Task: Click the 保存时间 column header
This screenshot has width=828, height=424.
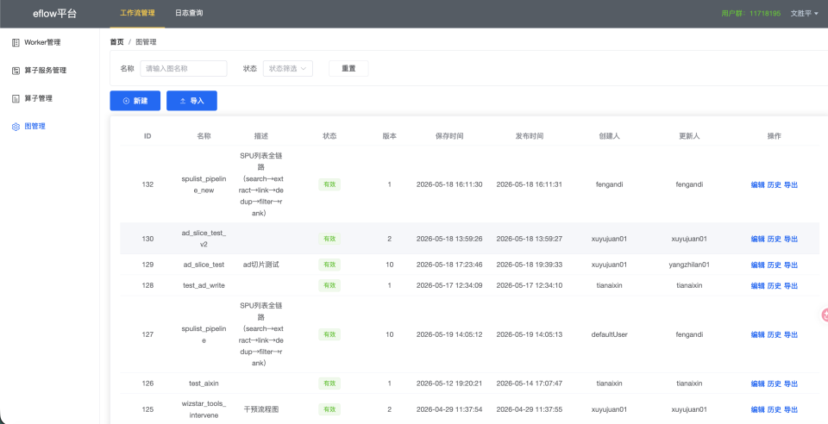Action: click(x=449, y=136)
